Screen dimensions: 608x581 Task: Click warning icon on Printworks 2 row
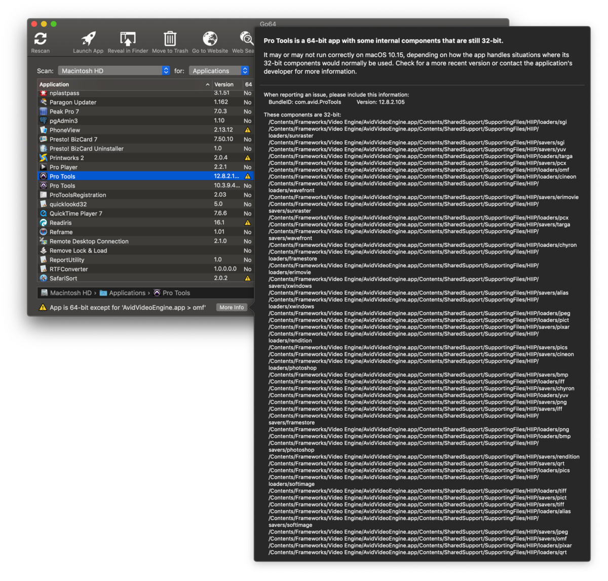248,158
